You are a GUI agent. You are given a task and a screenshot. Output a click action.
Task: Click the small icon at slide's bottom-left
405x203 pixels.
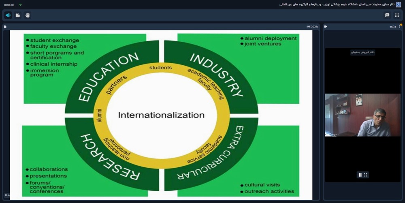pyautogui.click(x=6, y=195)
